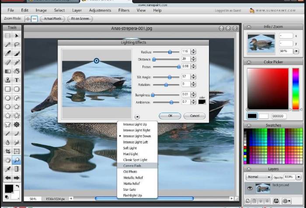
Task: Select the Old Photo preset
Action: pyautogui.click(x=131, y=172)
